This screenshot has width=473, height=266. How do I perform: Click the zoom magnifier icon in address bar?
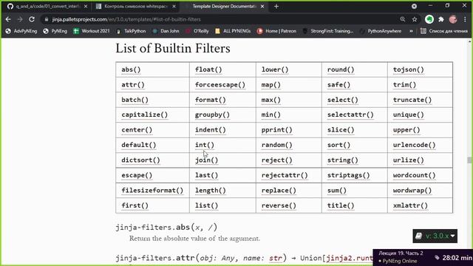tap(402, 19)
